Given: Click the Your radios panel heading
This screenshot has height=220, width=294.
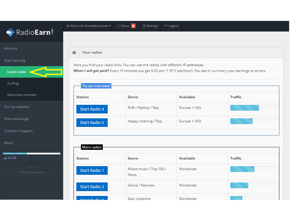Looking at the screenshot, I should pyautogui.click(x=92, y=53).
